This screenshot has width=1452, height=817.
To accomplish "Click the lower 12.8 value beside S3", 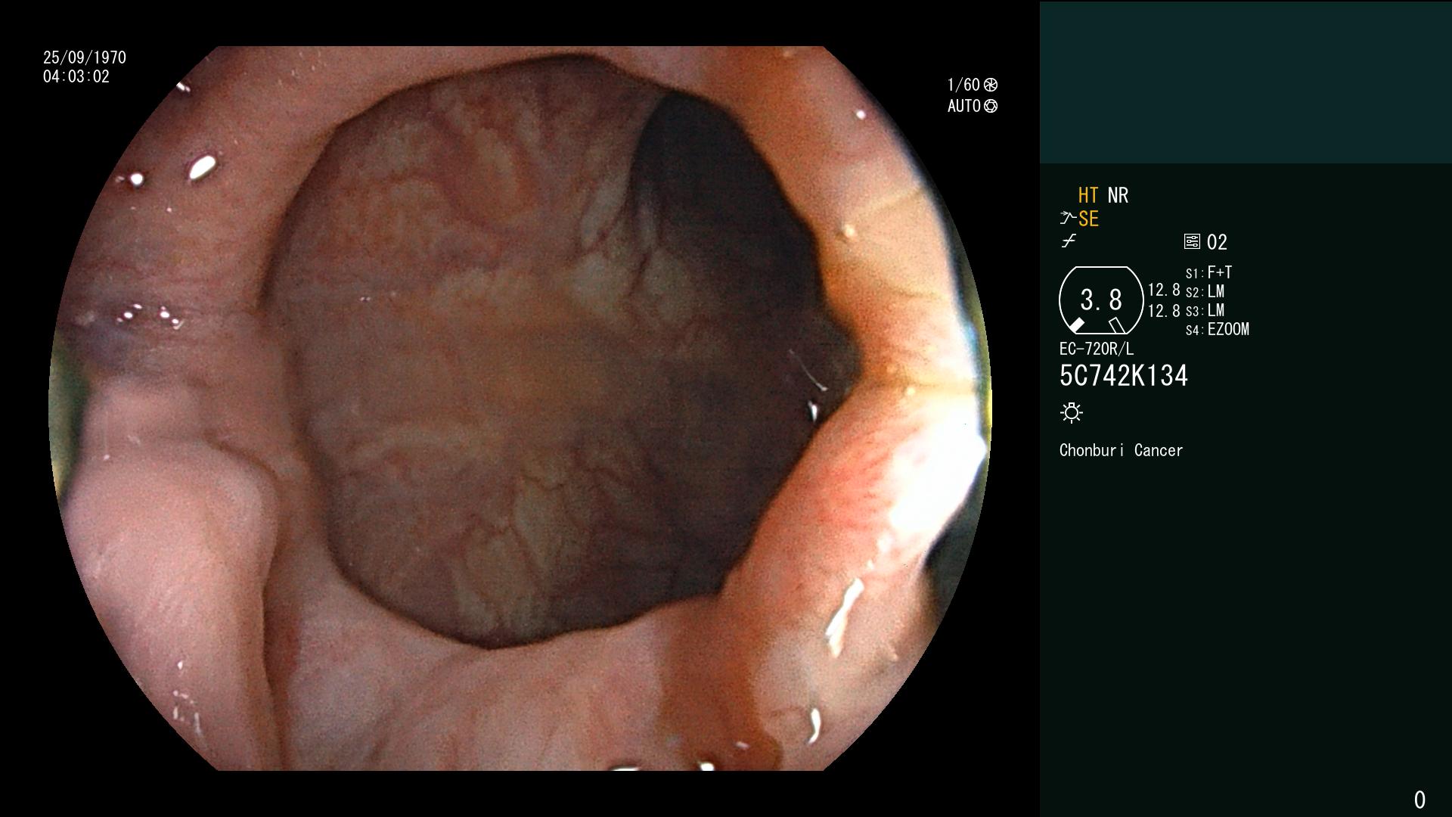I will [1164, 311].
